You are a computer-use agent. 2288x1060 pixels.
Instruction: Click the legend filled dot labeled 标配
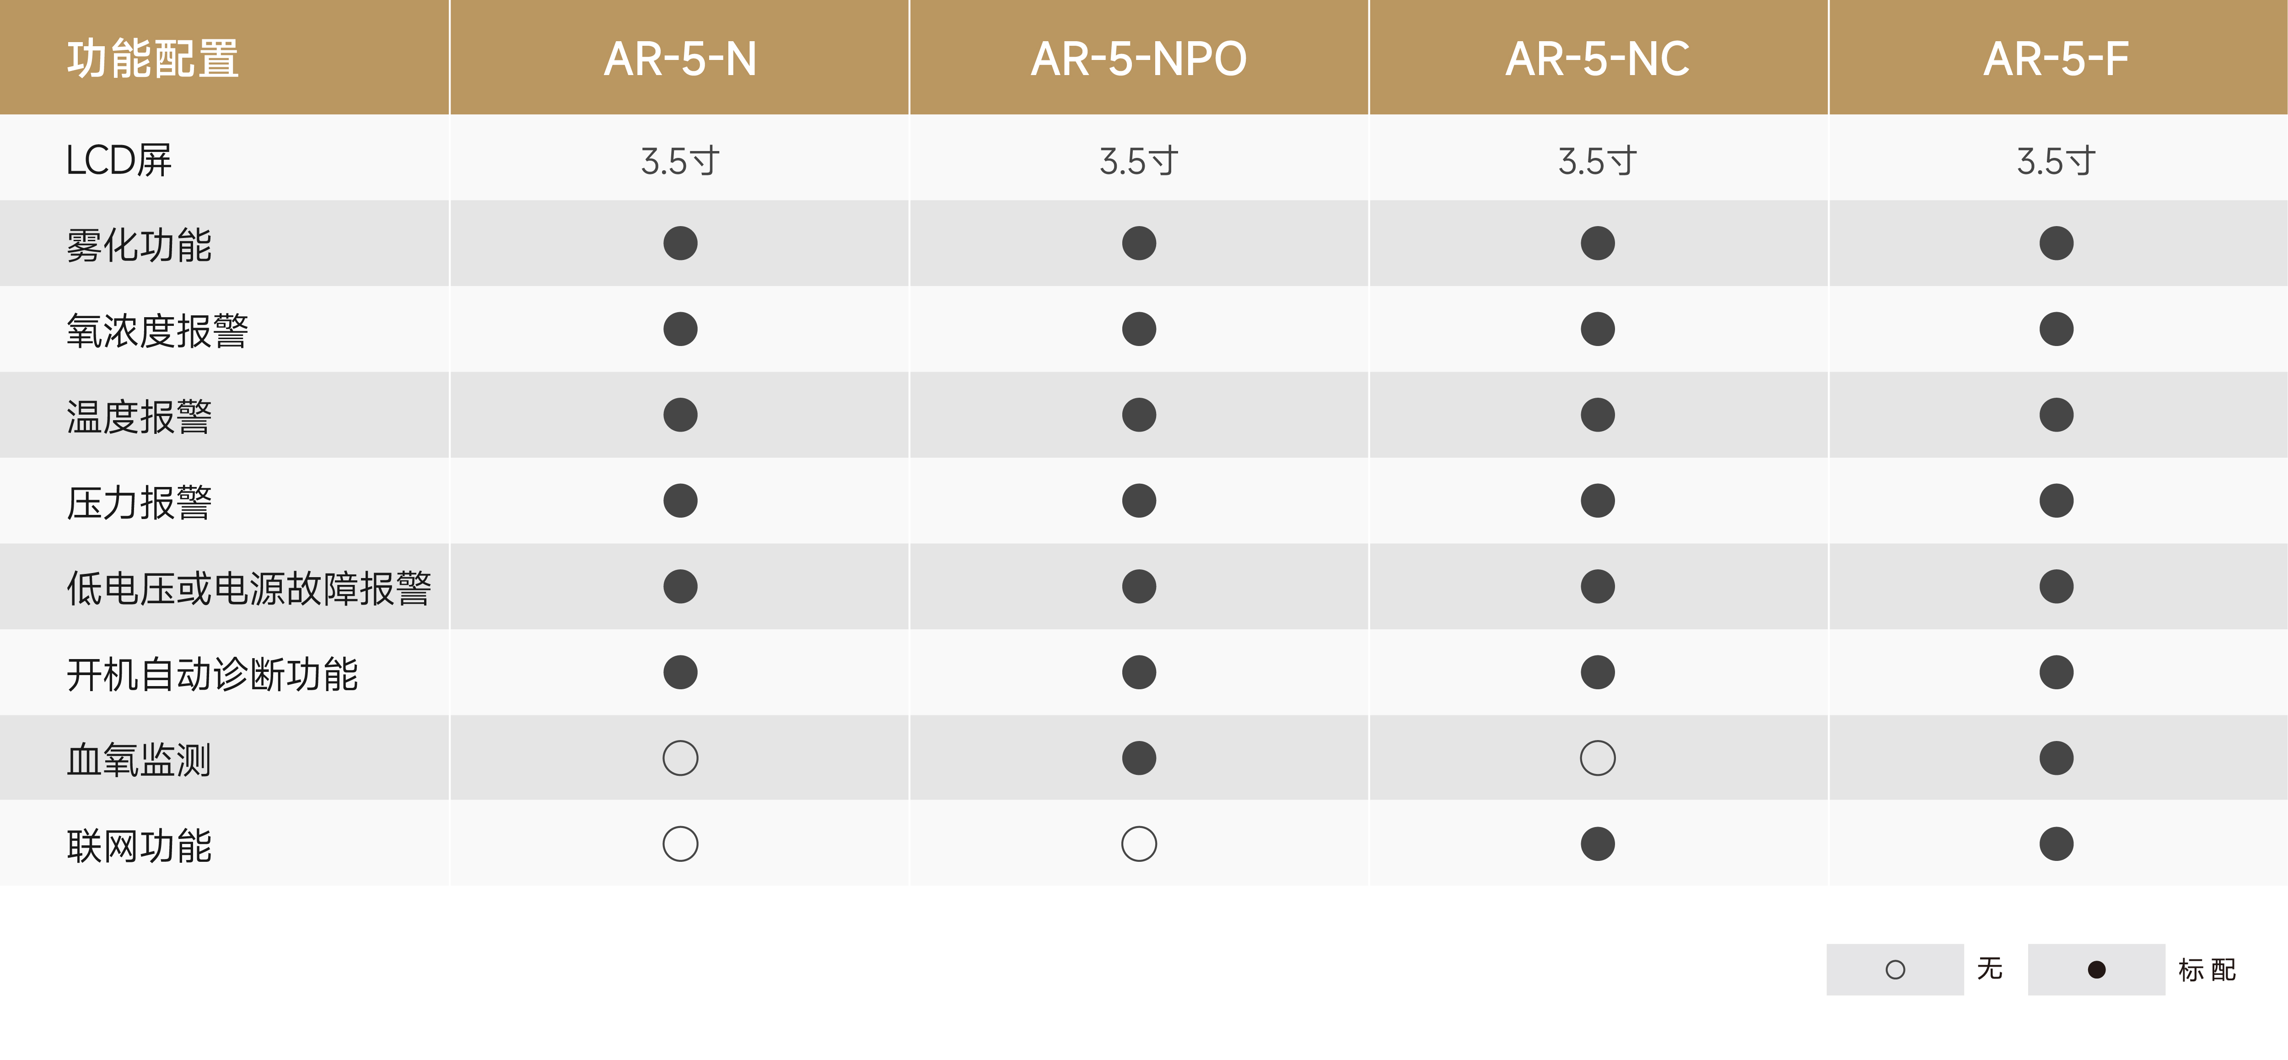[x=2096, y=969]
